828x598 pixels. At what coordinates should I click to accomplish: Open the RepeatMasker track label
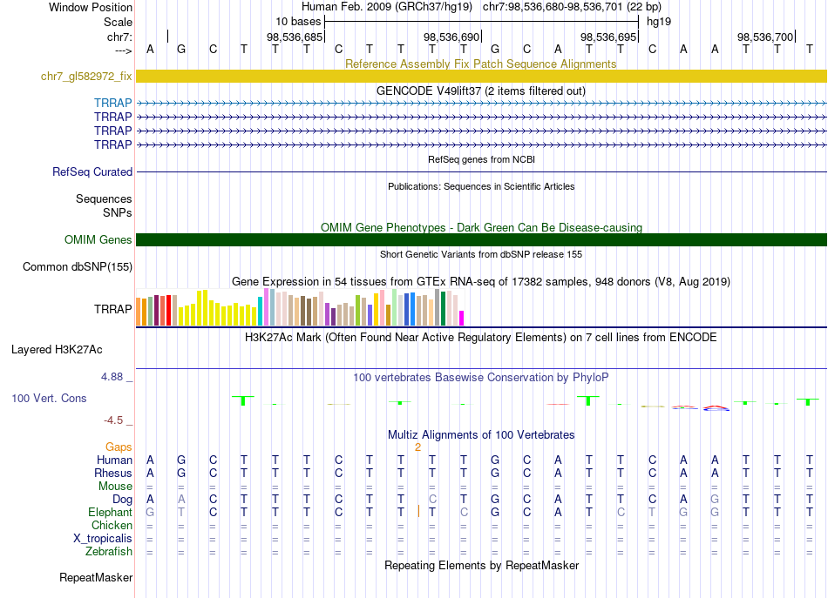click(x=96, y=578)
